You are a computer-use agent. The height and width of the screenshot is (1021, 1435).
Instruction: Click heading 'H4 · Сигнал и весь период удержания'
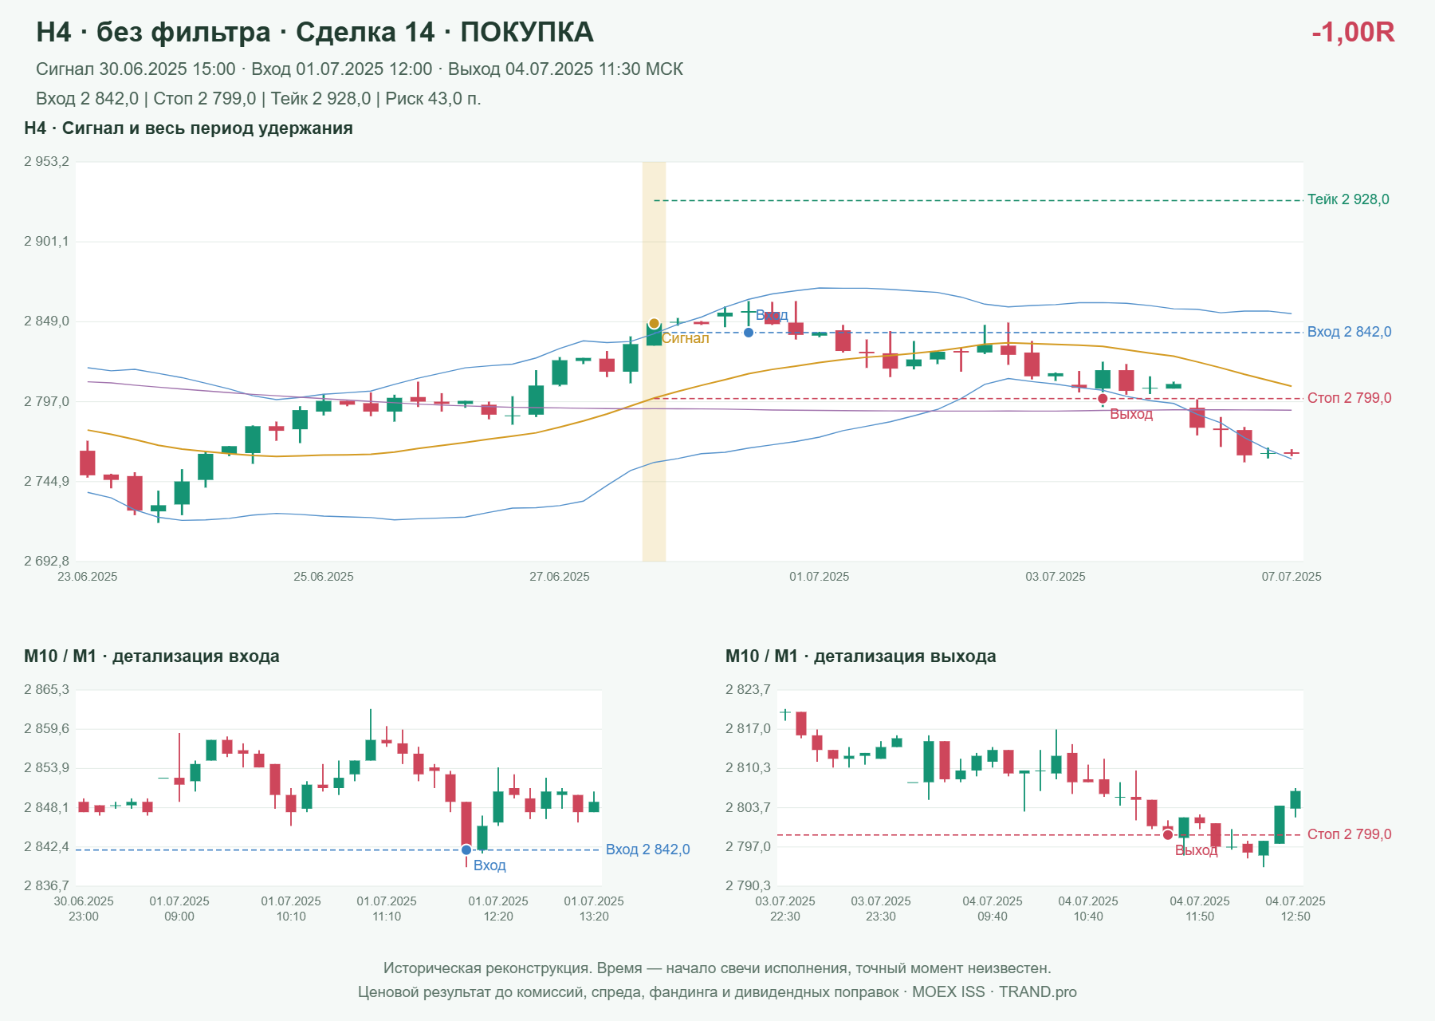point(188,128)
